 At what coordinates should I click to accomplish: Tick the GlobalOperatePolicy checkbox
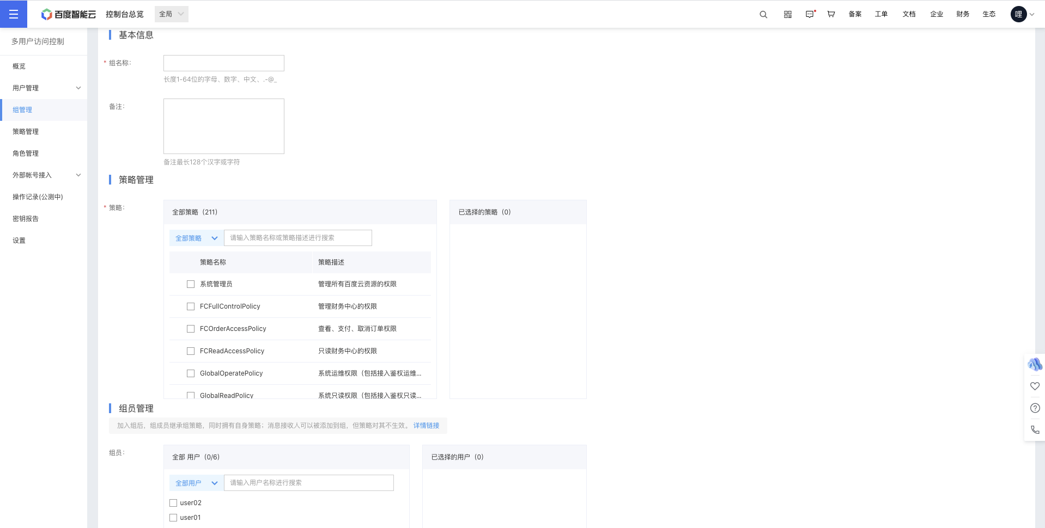tap(191, 373)
